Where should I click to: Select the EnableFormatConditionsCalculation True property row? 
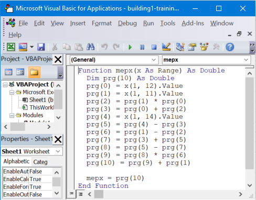point(27,187)
